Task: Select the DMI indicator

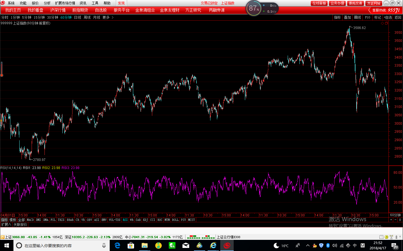Action: 38,220
